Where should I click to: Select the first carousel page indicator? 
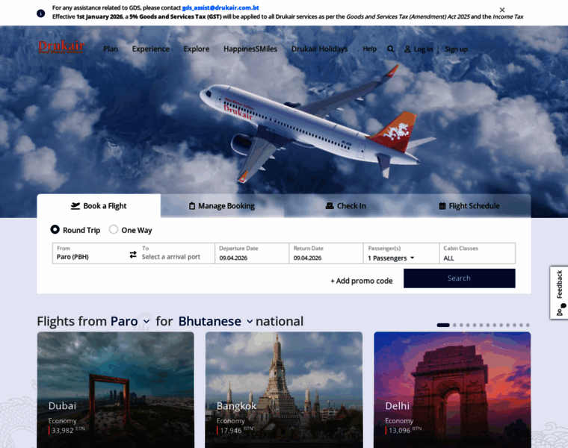click(x=443, y=325)
